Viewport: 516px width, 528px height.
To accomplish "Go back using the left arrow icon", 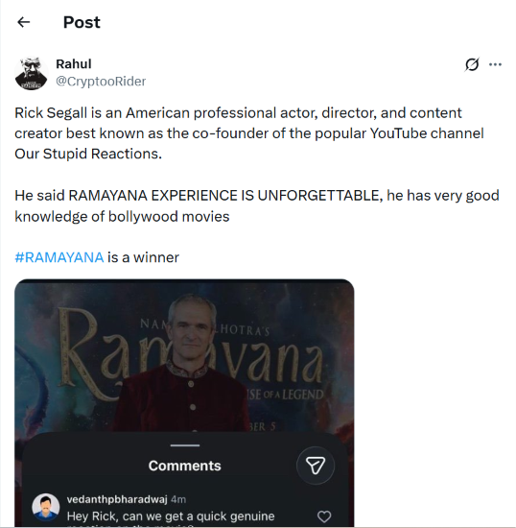I will (24, 22).
